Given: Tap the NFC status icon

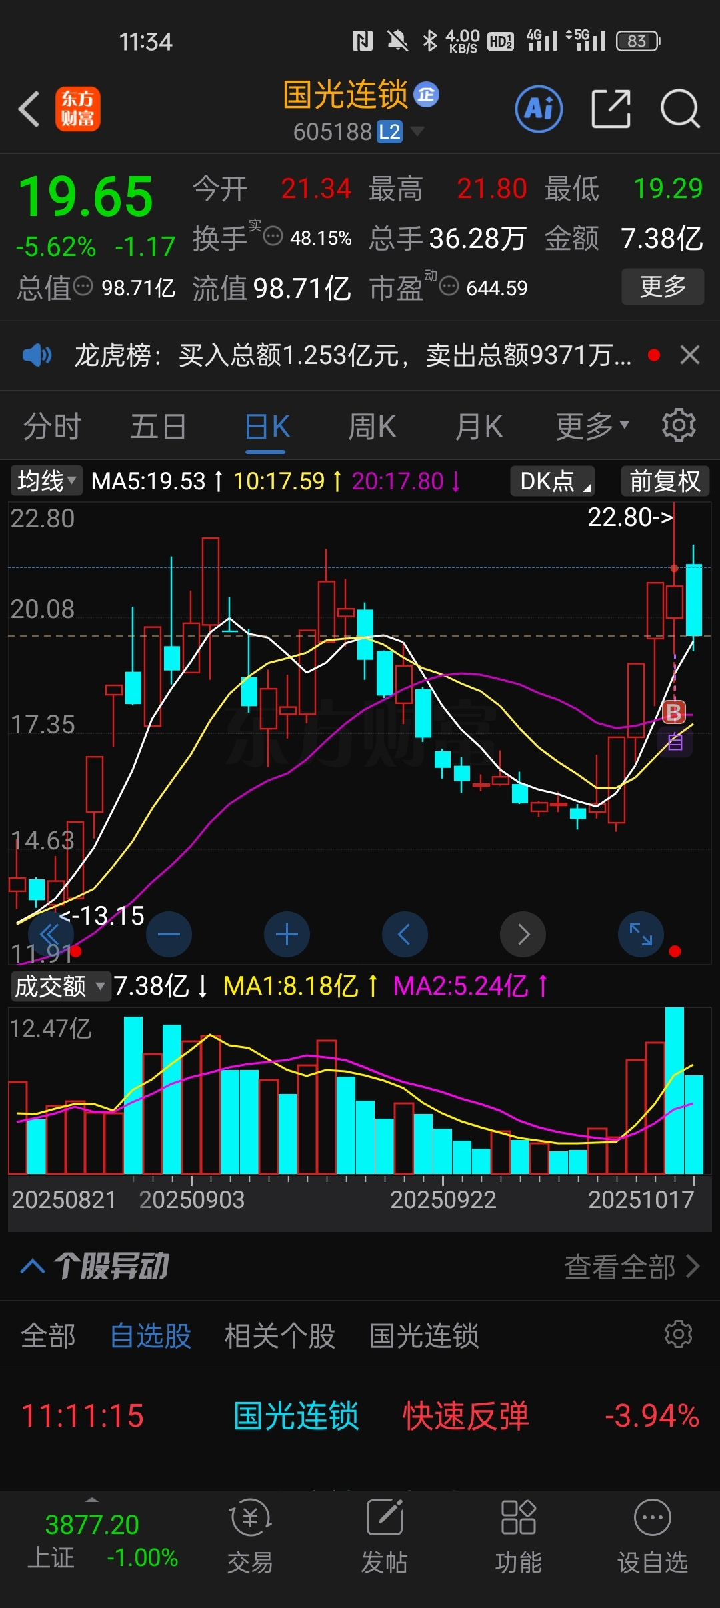Looking at the screenshot, I should point(363,41).
